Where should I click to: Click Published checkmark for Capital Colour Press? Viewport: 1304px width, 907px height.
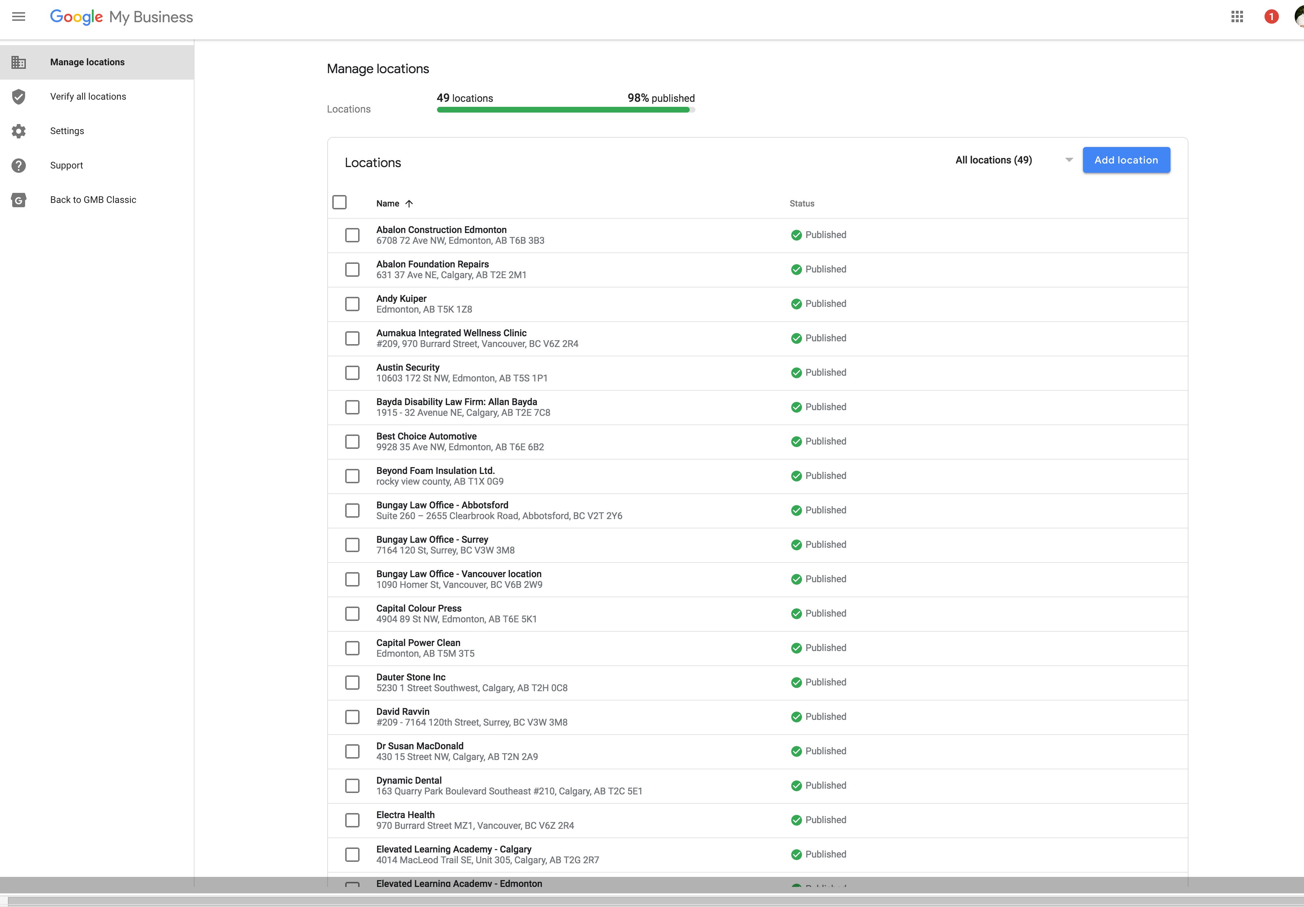pos(796,613)
